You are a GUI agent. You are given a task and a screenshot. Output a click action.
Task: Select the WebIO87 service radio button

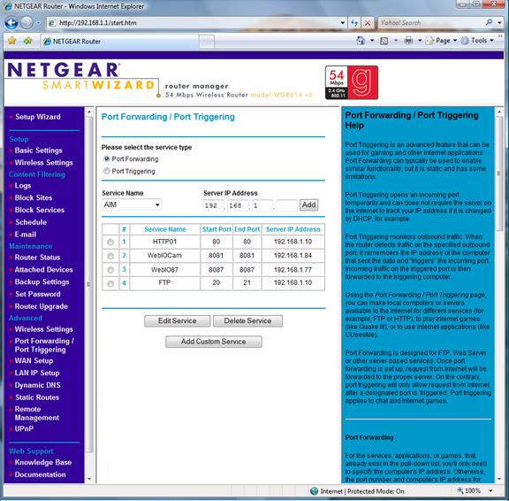tap(110, 270)
